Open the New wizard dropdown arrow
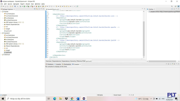Screen dimensions: 180x101 tap(3, 6)
